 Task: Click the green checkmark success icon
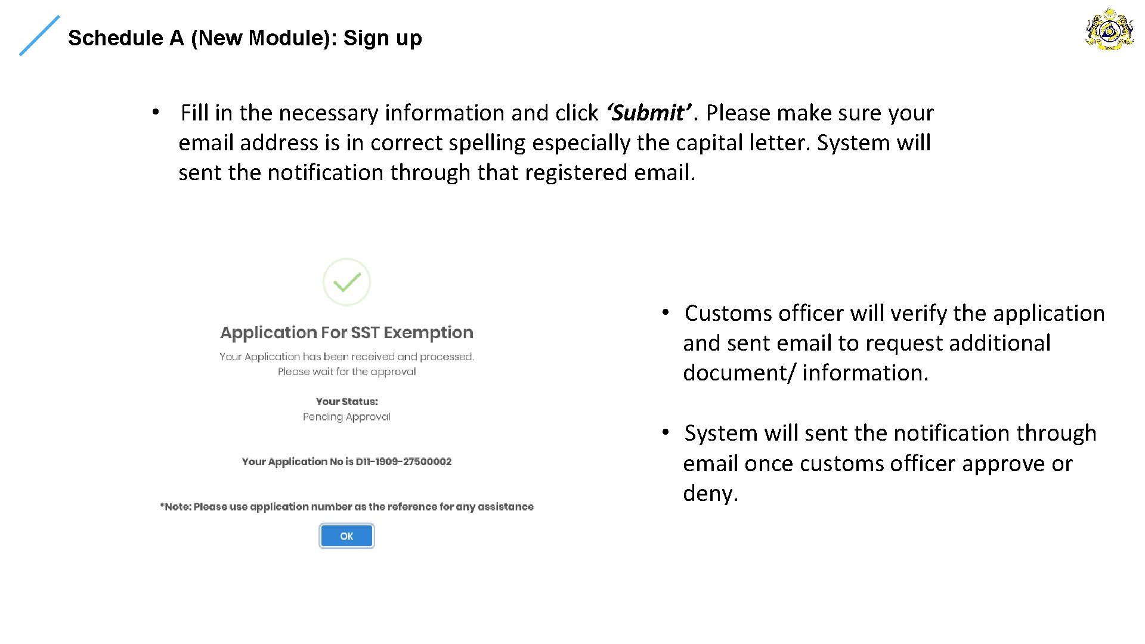pyautogui.click(x=346, y=282)
